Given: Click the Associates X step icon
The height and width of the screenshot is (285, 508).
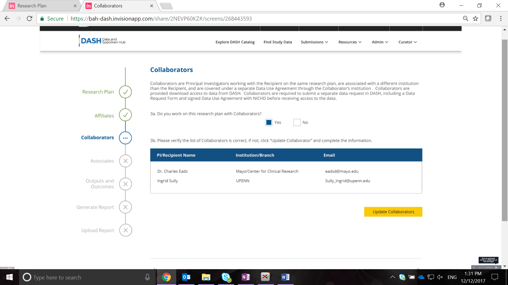Looking at the screenshot, I should coord(125,161).
